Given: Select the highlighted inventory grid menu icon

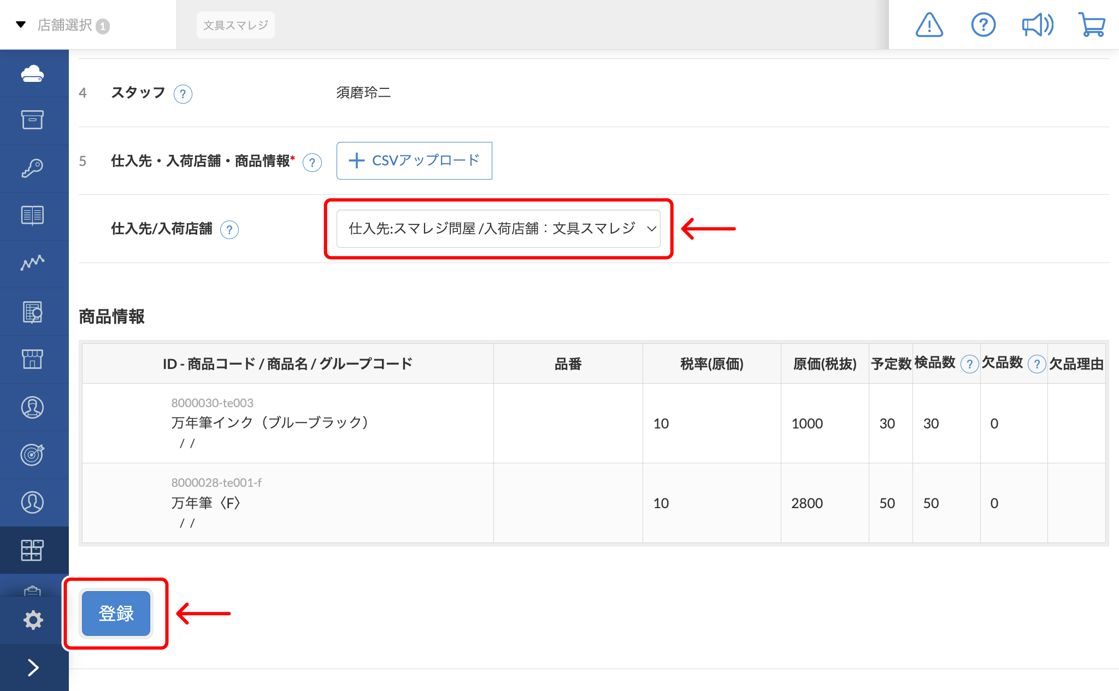Looking at the screenshot, I should [x=33, y=550].
